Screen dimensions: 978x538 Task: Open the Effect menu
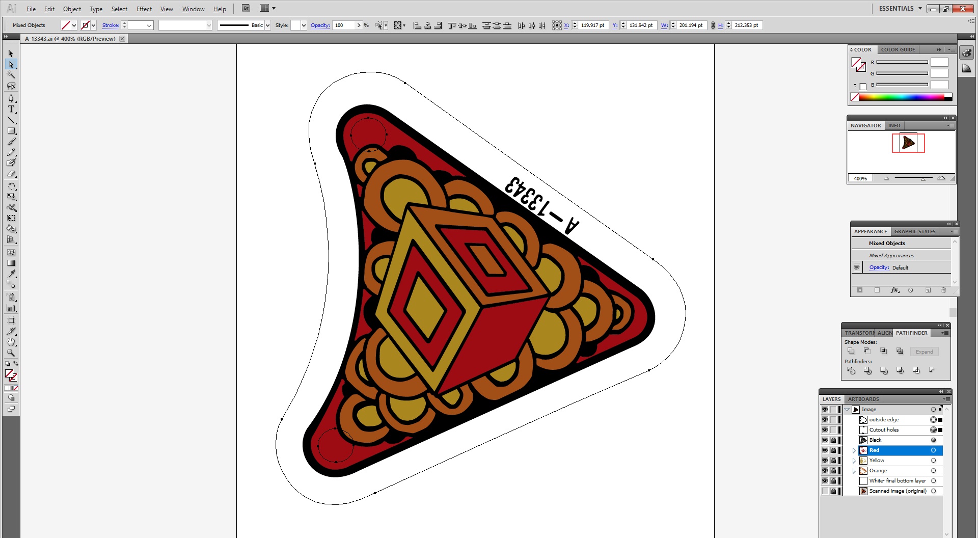coord(144,9)
